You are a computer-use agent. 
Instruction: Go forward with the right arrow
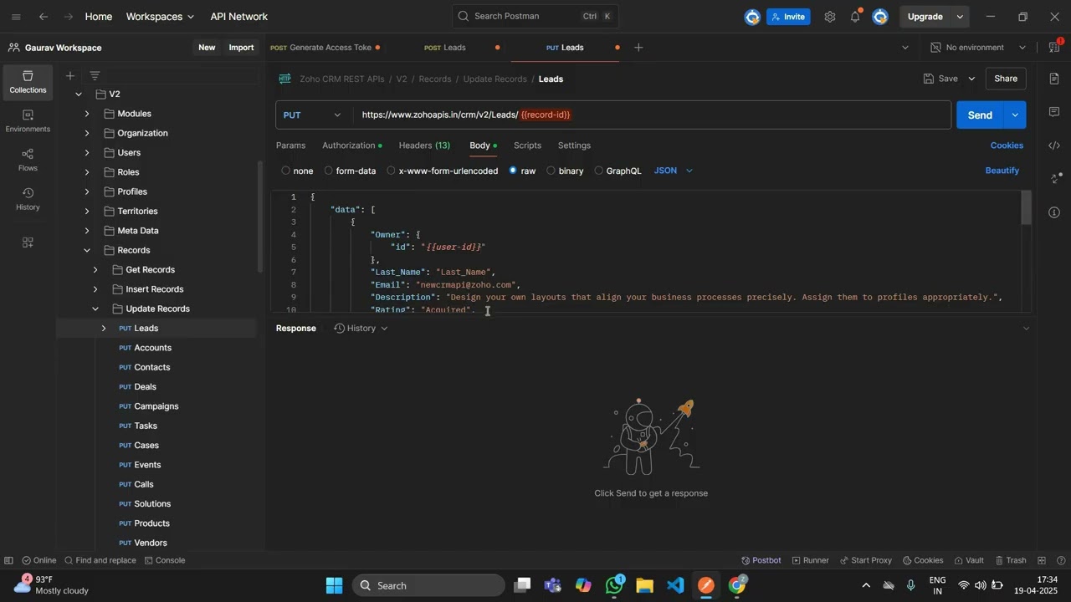70,17
